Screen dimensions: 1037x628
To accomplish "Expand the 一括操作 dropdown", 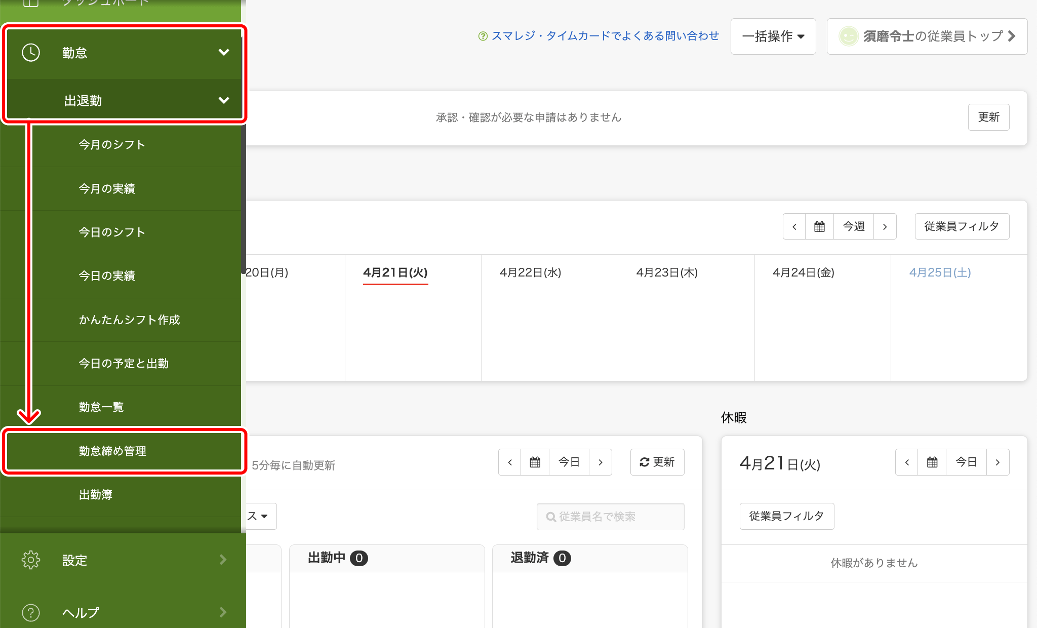I will pyautogui.click(x=773, y=36).
